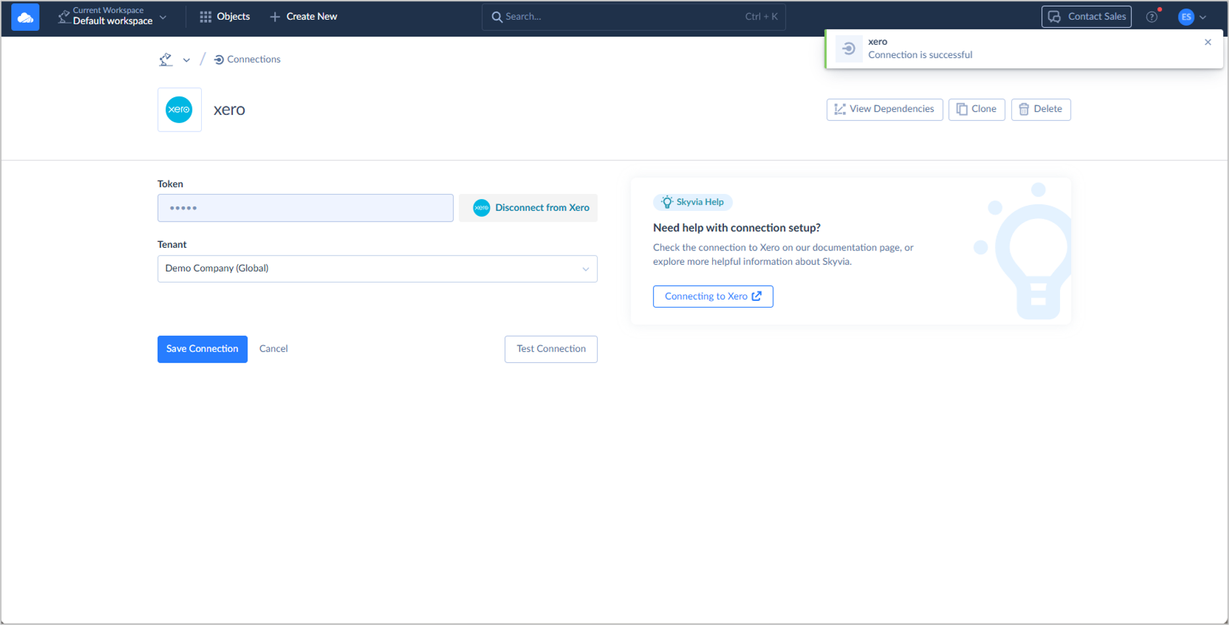Click the Skyvia cloud logo
The width and height of the screenshot is (1229, 625).
point(25,17)
